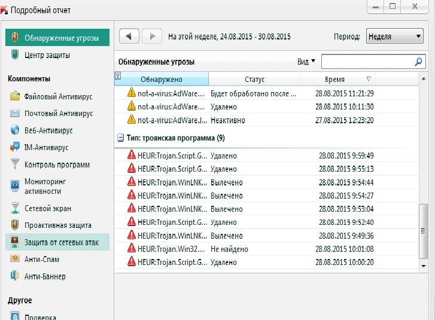Go to next period with forward arrow
The height and width of the screenshot is (320, 435).
[x=152, y=36]
